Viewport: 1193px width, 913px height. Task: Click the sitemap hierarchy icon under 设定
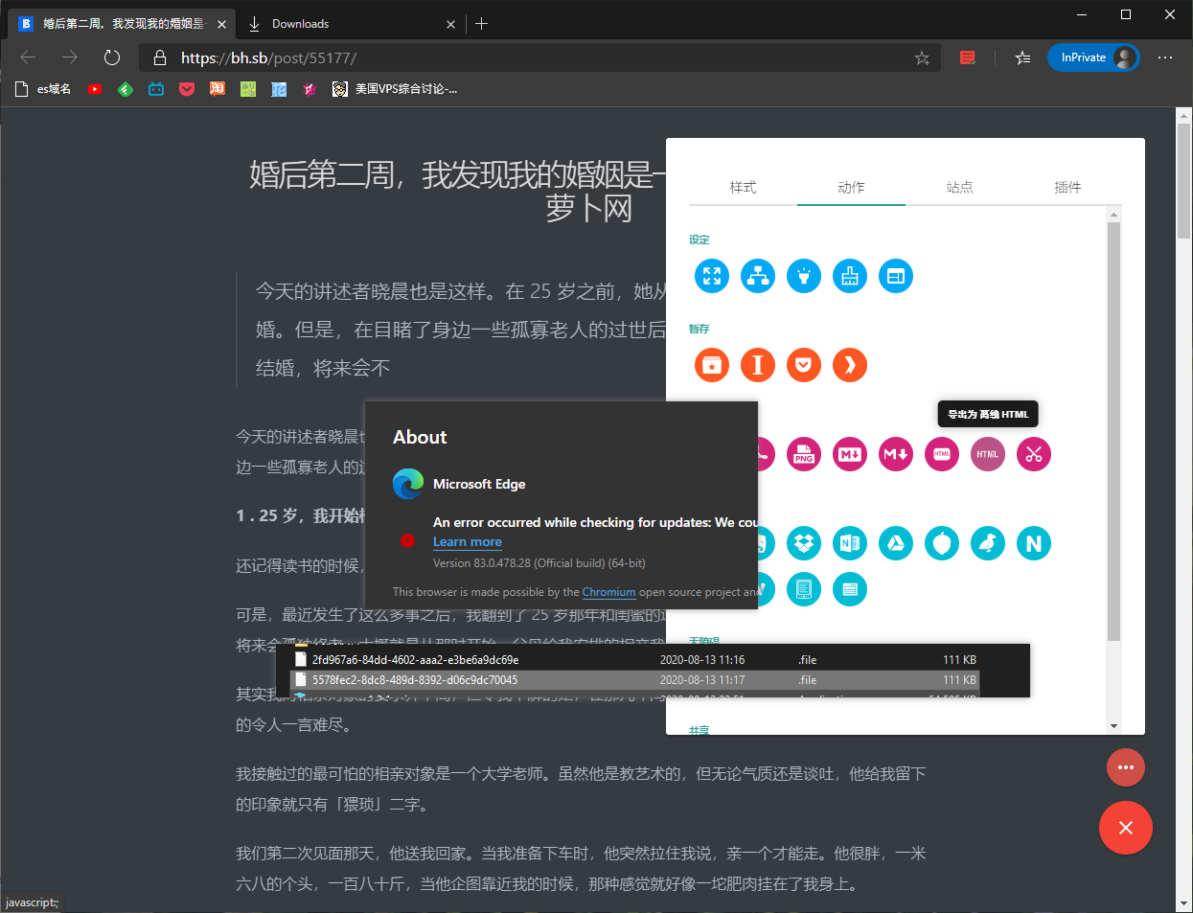[x=758, y=276]
